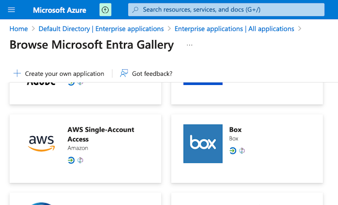The width and height of the screenshot is (338, 205).
Task: Click the single sign-on icon on the Box card
Action: (x=232, y=151)
